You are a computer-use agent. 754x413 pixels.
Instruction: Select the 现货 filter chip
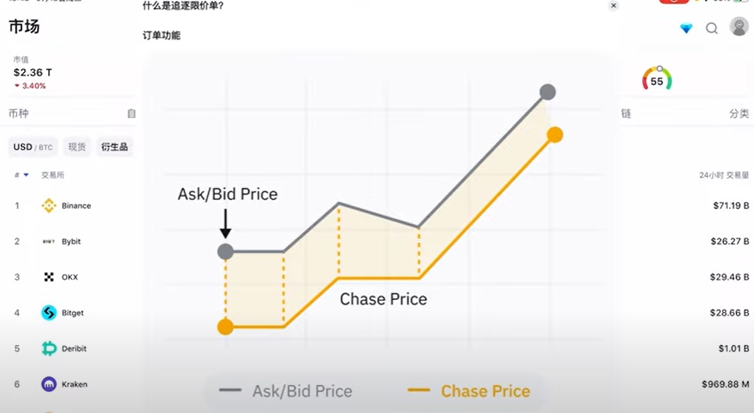tap(77, 147)
